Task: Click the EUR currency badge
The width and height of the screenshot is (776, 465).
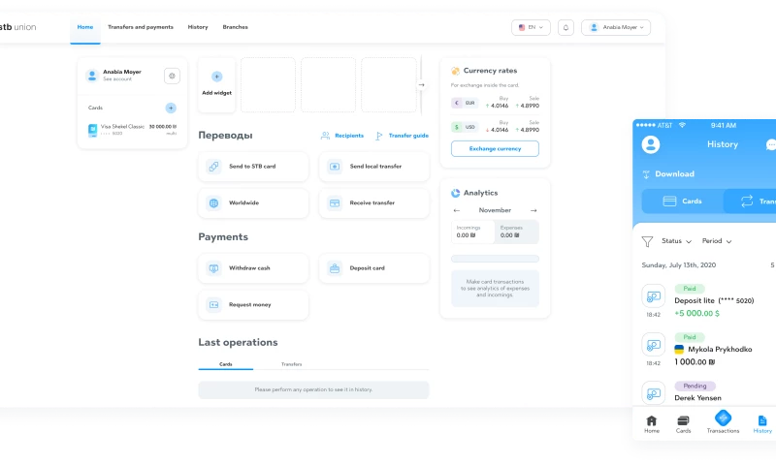Action: (465, 103)
